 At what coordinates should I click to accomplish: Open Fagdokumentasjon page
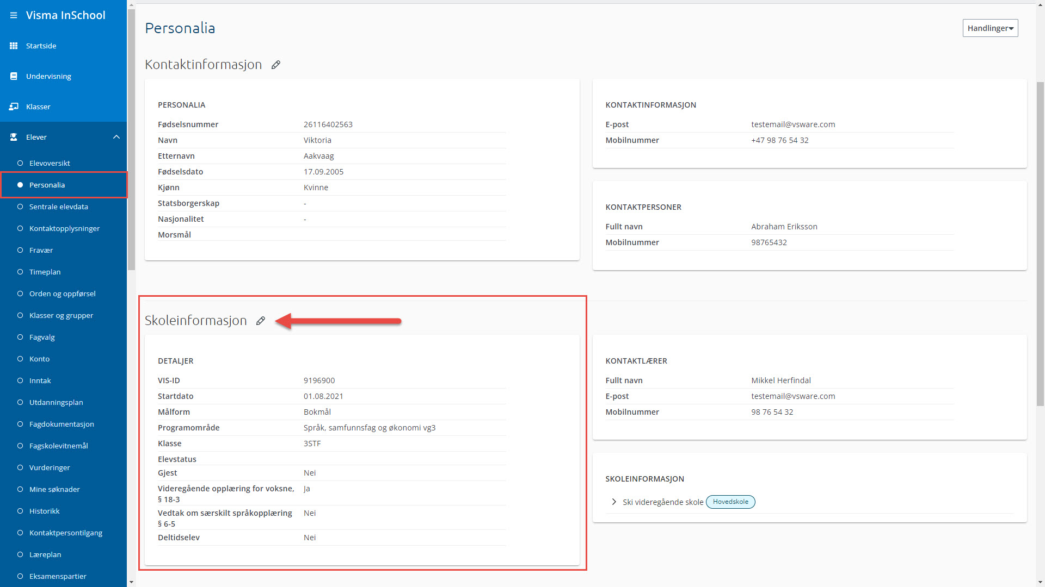tap(62, 424)
